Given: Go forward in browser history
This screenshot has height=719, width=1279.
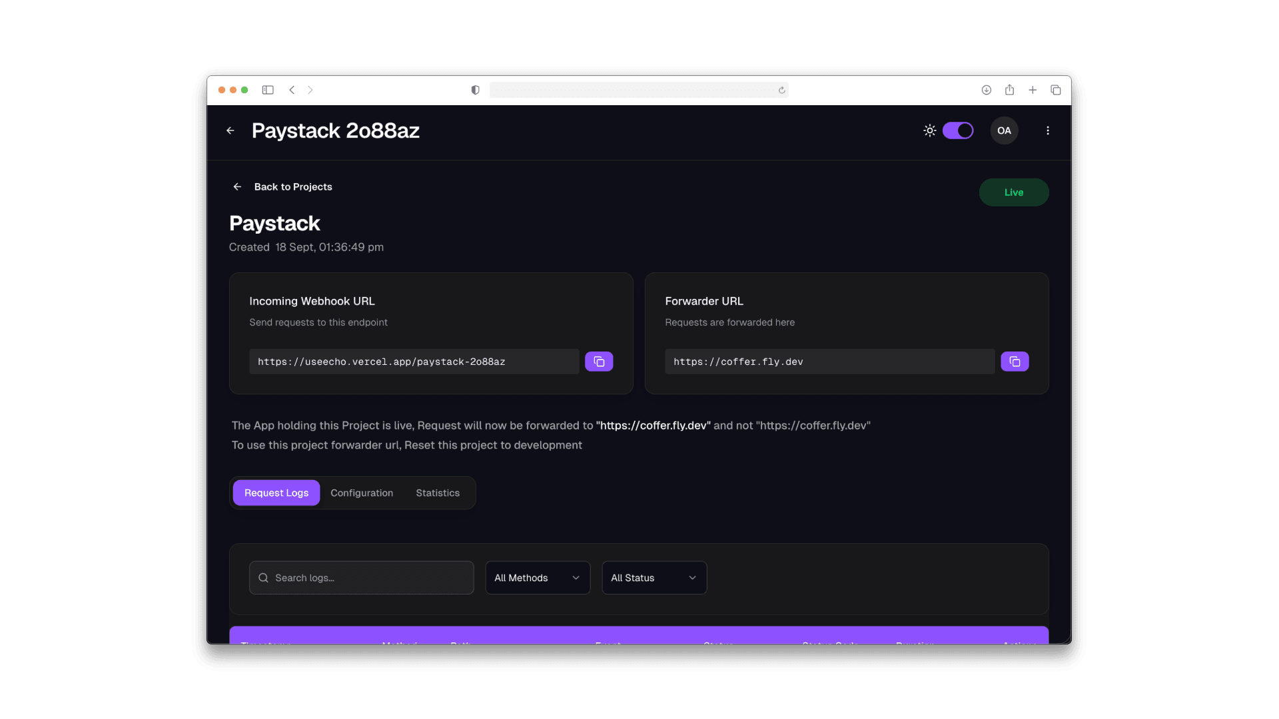Looking at the screenshot, I should tap(310, 90).
